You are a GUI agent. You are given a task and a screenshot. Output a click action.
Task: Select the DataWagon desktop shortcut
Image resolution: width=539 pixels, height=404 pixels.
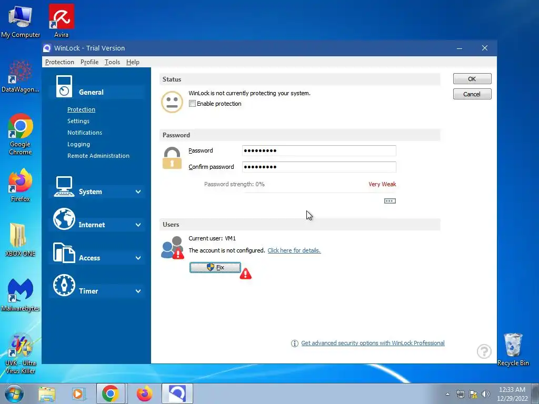[21, 76]
